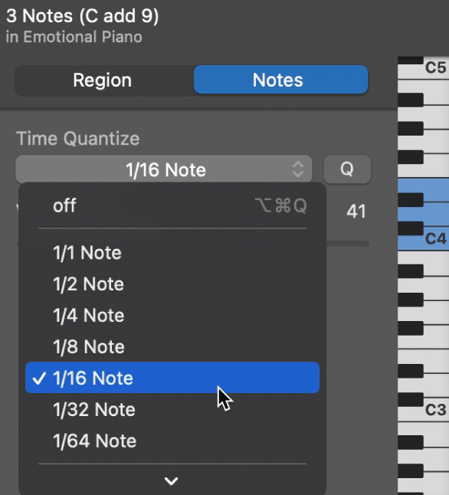Viewport: 449px width, 495px height.
Task: Click the velocity value 41 field
Action: click(356, 211)
